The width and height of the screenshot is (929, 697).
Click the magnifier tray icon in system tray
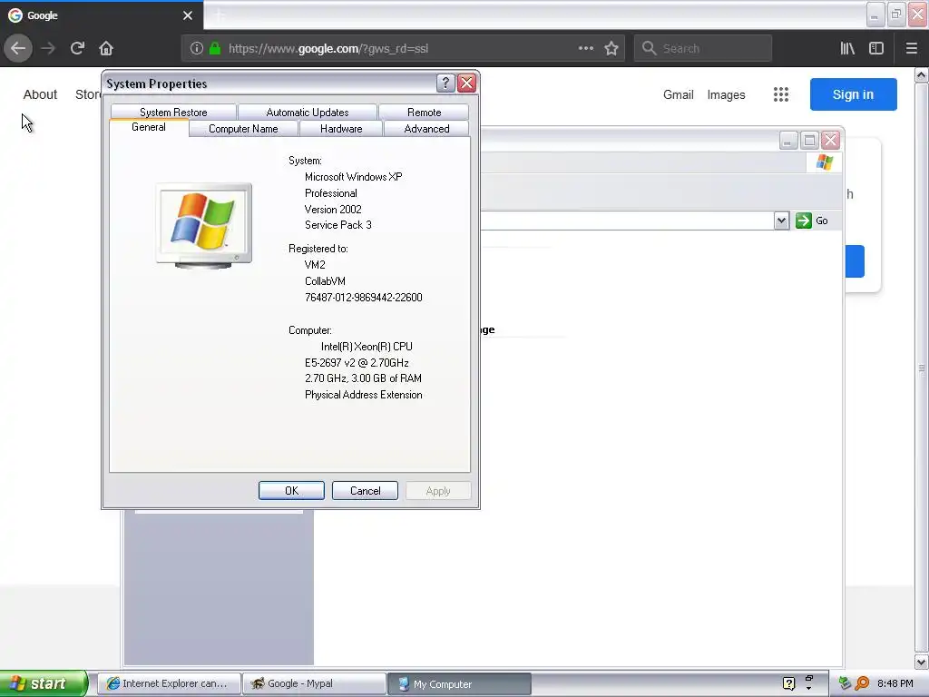[862, 683]
